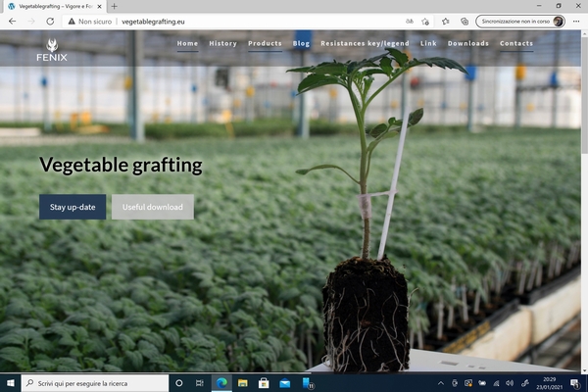Click the Windows Start button
Screen dimensions: 588x392
(11, 382)
